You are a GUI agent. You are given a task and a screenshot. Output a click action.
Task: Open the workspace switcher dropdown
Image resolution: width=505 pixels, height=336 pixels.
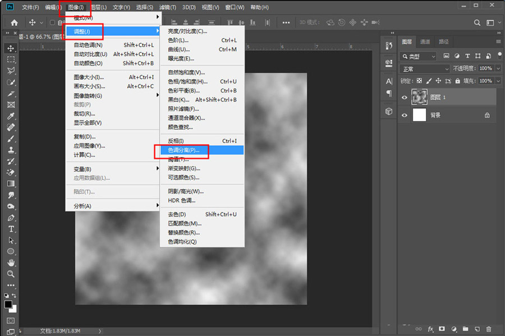click(x=493, y=22)
